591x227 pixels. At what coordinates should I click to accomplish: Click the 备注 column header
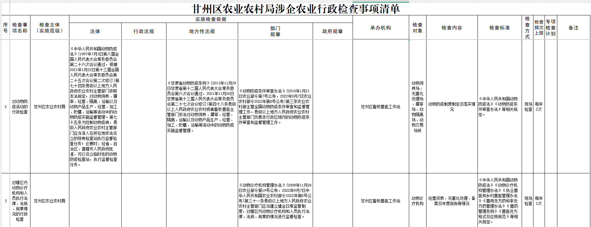click(x=573, y=28)
